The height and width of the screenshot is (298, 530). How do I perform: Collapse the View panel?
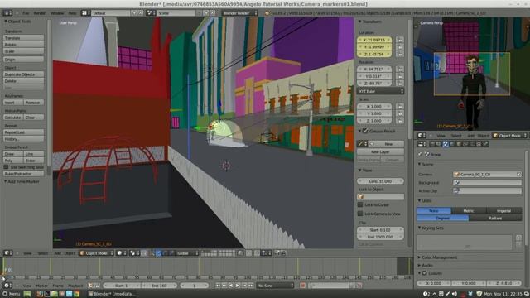(x=360, y=171)
